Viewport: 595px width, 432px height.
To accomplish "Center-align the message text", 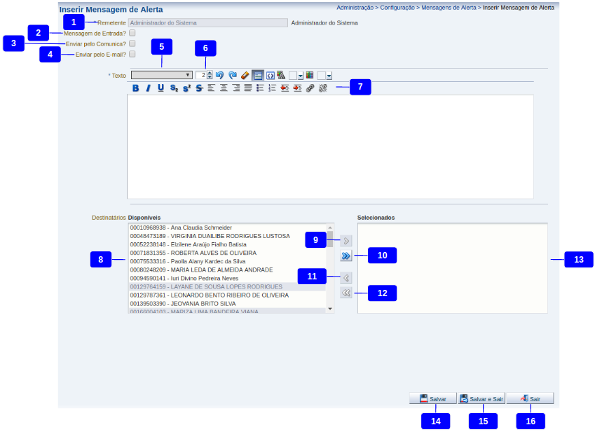I will click(x=224, y=88).
